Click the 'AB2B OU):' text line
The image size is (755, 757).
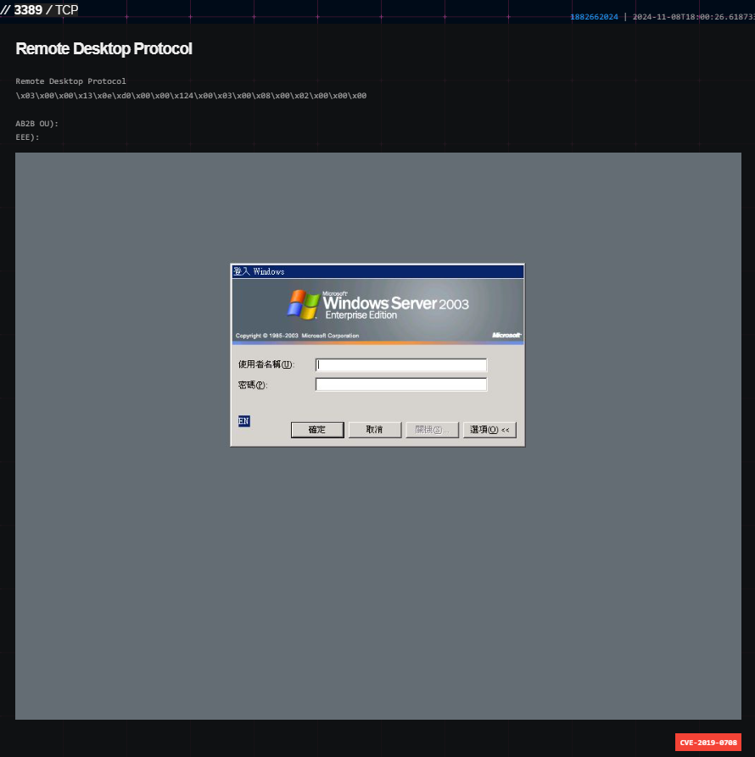click(36, 124)
